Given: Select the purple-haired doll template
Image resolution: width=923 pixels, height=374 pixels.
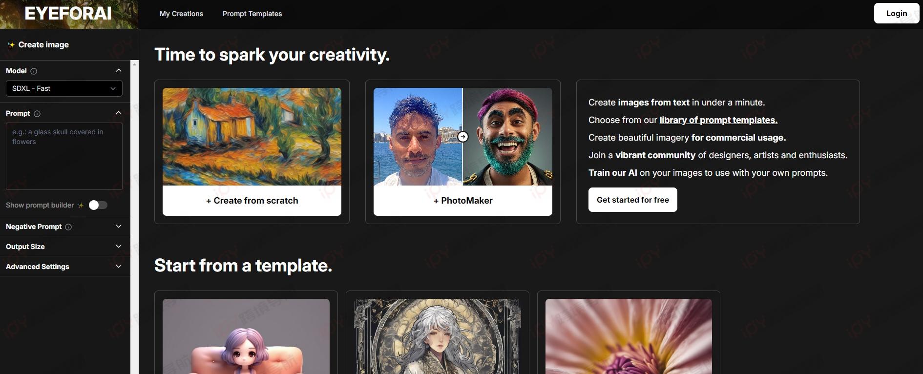Looking at the screenshot, I should coord(246,336).
